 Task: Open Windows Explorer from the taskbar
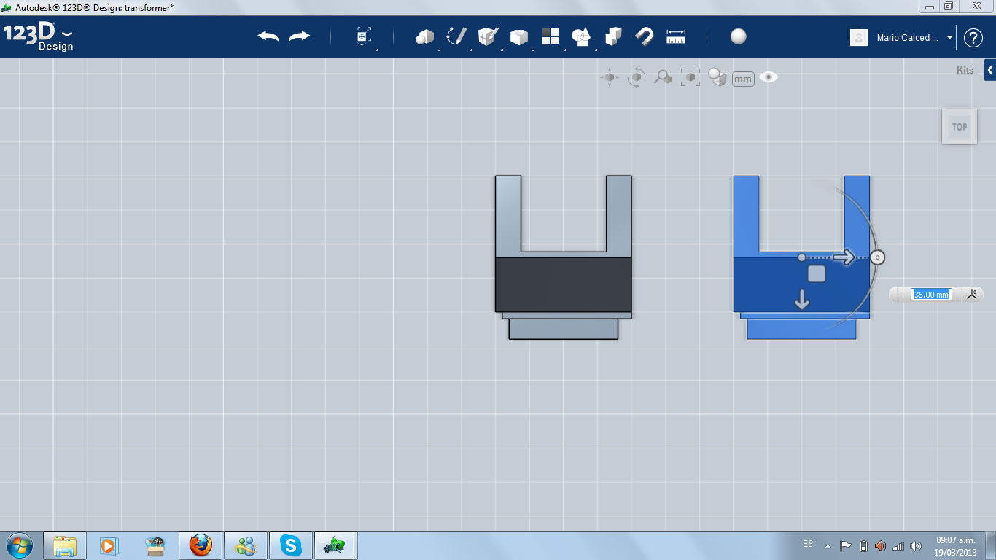click(65, 545)
